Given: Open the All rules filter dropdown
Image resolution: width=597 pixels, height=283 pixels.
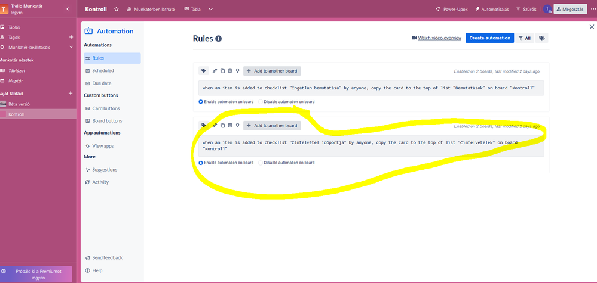Looking at the screenshot, I should 525,38.
